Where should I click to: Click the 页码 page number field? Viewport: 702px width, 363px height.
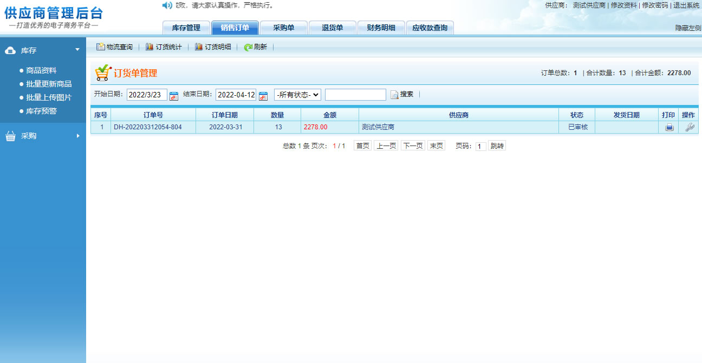480,147
